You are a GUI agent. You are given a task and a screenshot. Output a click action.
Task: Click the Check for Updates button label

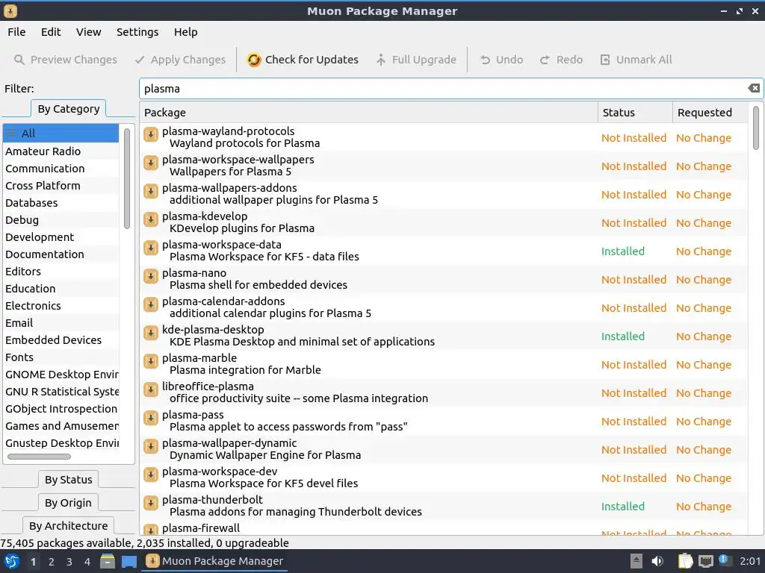312,60
